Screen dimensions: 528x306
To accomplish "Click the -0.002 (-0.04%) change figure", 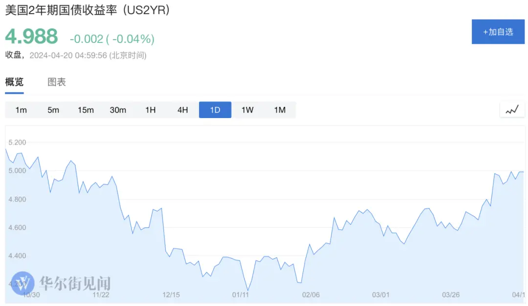I will click(x=112, y=39).
